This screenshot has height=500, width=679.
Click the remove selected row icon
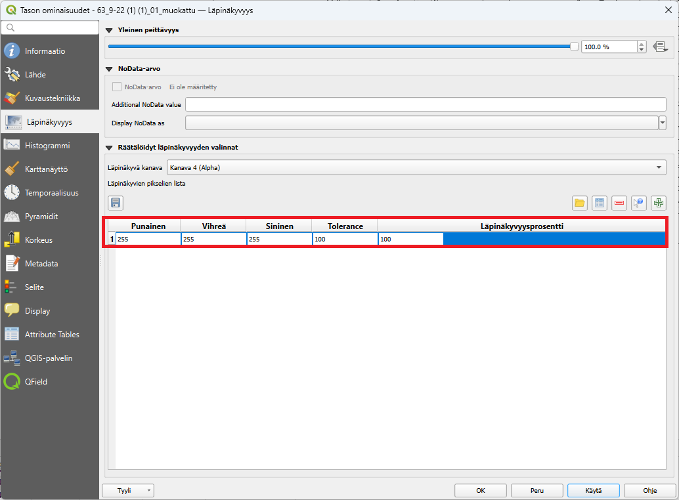(x=619, y=203)
